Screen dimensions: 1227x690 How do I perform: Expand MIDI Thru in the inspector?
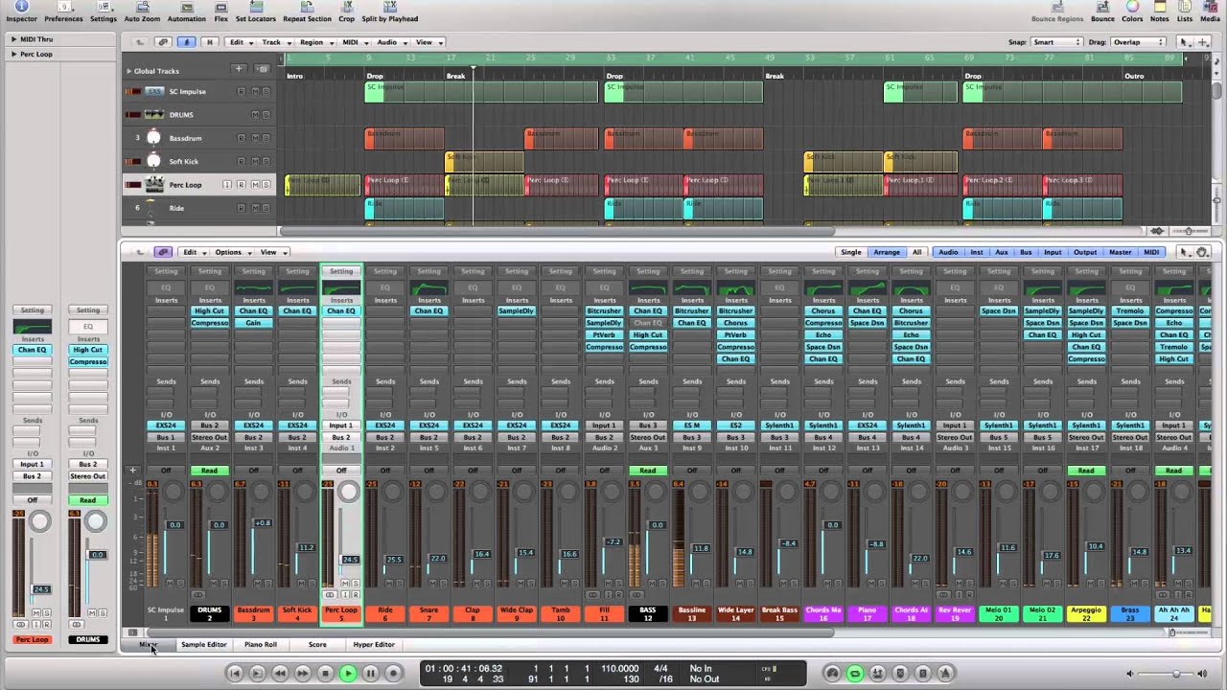click(13, 39)
